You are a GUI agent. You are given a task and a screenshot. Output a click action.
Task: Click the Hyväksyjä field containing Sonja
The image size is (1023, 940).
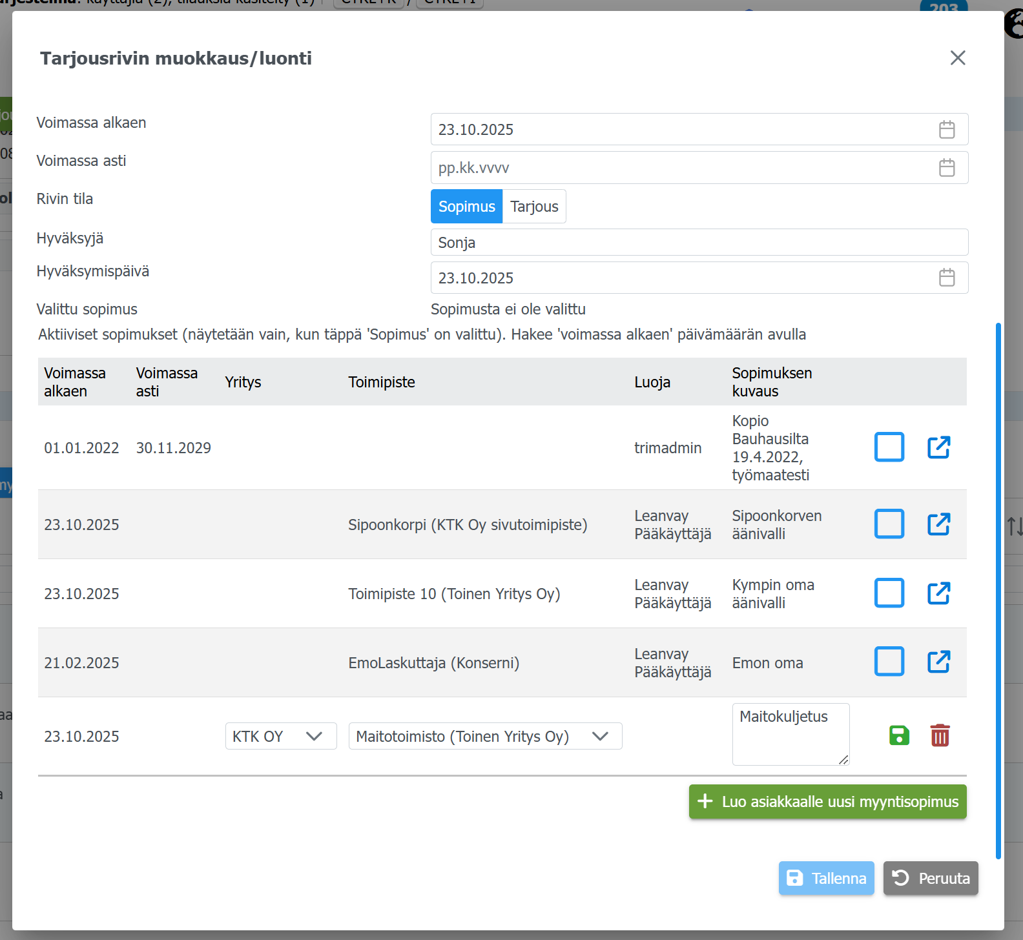699,243
